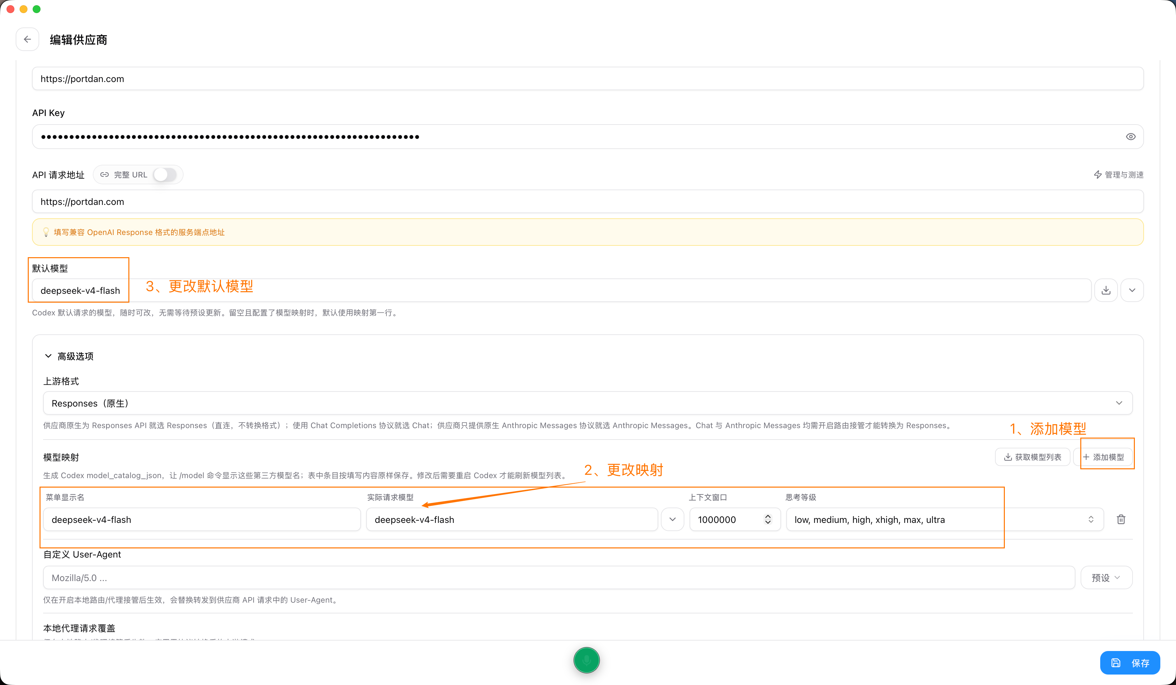Viewport: 1176px width, 685px height.
Task: Click the API 请求地址 URL field
Action: coord(588,202)
